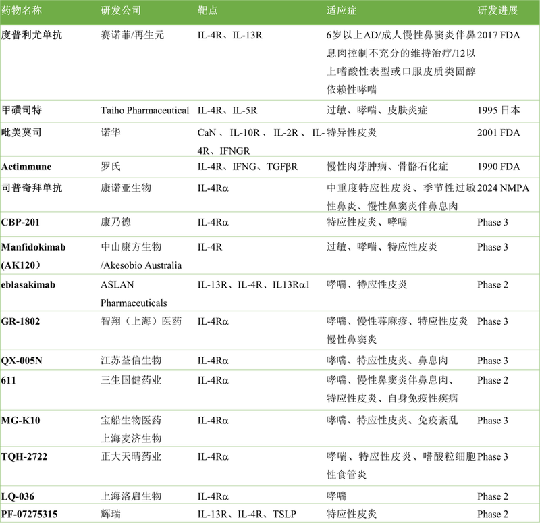The width and height of the screenshot is (540, 526).
Task: Click the eighth table row
Action: 270,292
